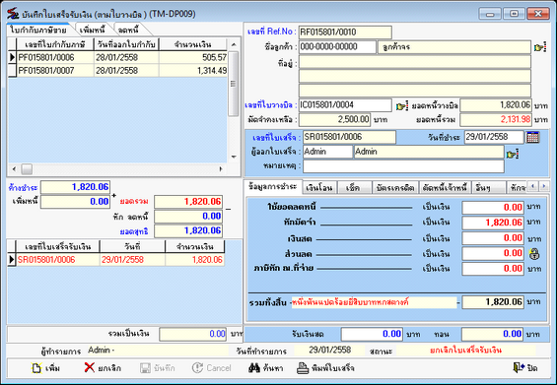Click รับเงินสด (cash received) field
The image size is (557, 385).
pos(372,334)
